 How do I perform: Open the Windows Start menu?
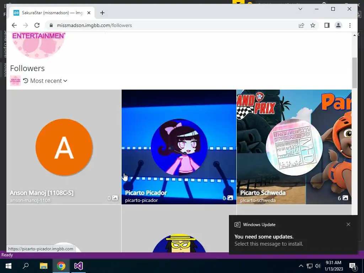[x=9, y=266]
